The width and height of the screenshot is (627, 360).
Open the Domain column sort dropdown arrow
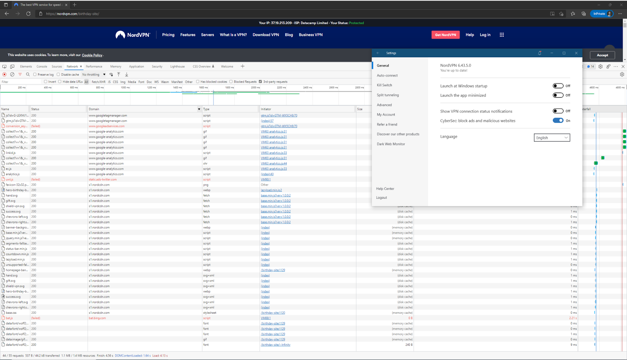coord(199,109)
